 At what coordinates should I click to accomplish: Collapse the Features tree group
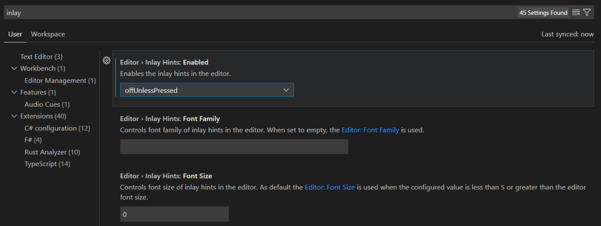(x=14, y=92)
